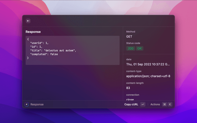Click the content-length value 83
Viewport: 197px width, 123px height.
[x=128, y=88]
